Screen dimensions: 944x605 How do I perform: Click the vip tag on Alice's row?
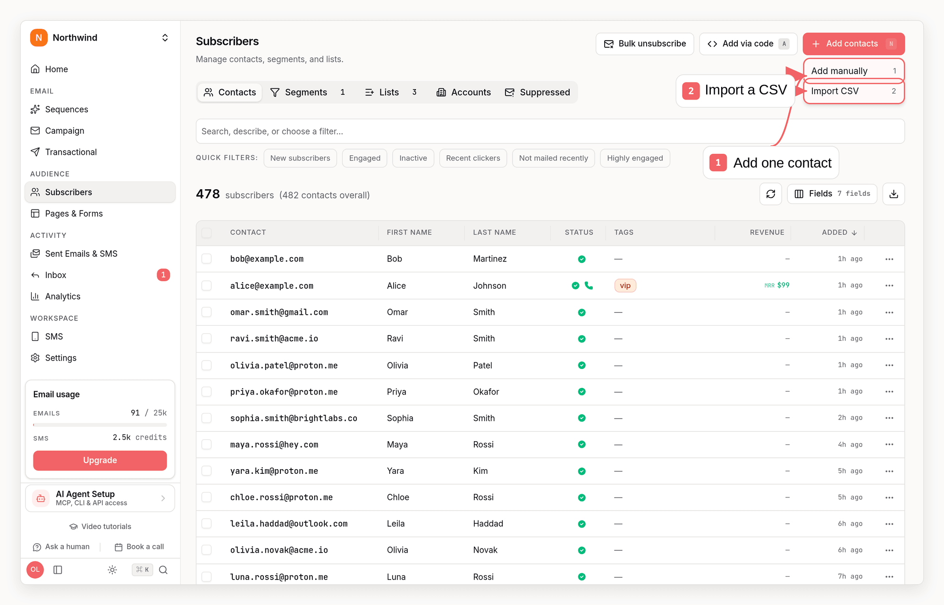tap(625, 286)
